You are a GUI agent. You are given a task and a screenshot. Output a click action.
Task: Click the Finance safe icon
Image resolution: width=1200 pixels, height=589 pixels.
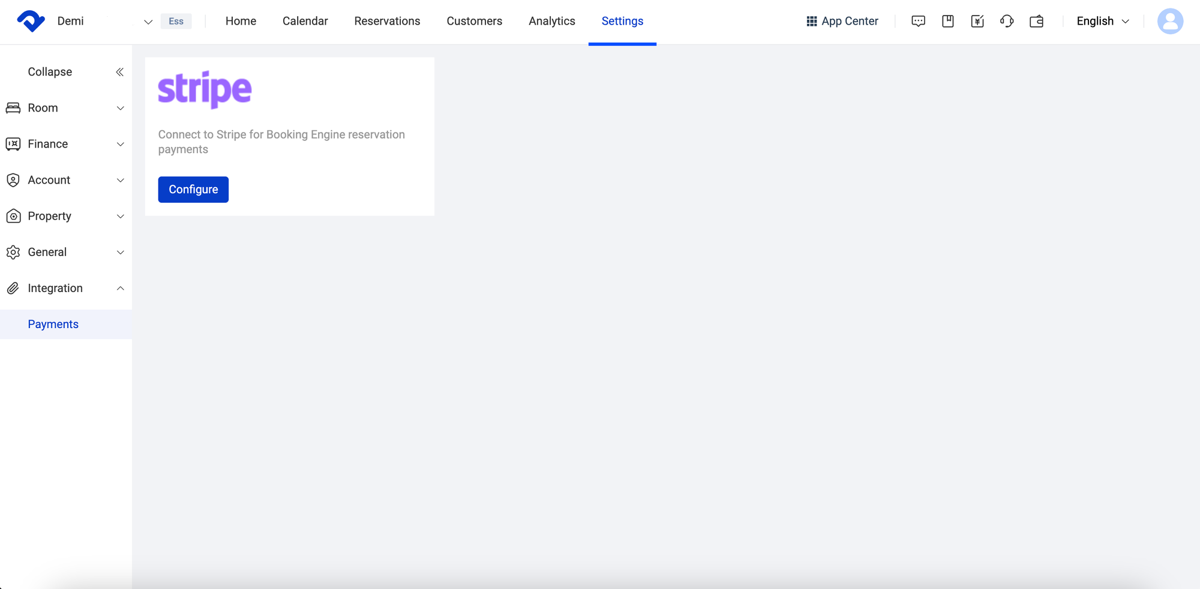tap(14, 144)
